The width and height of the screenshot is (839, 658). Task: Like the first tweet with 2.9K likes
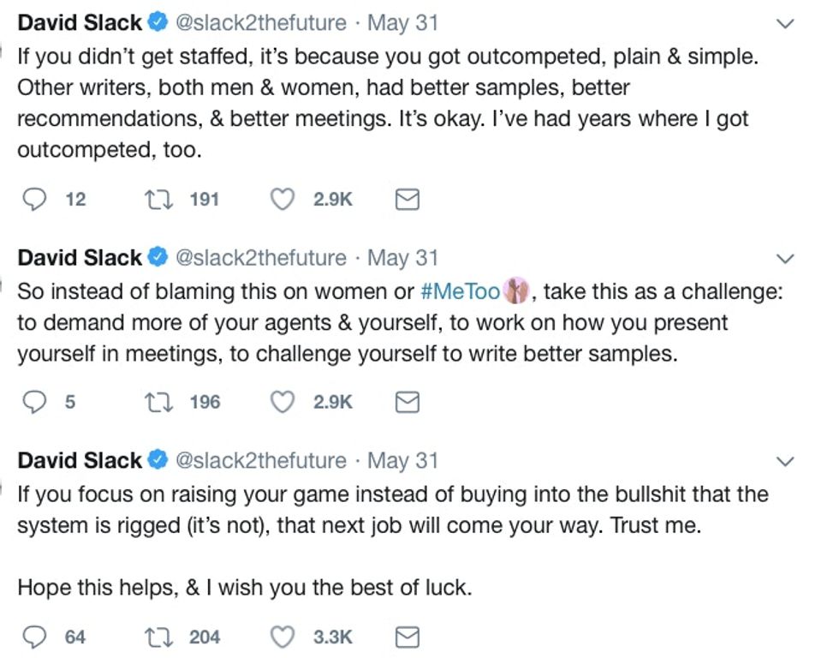282,200
